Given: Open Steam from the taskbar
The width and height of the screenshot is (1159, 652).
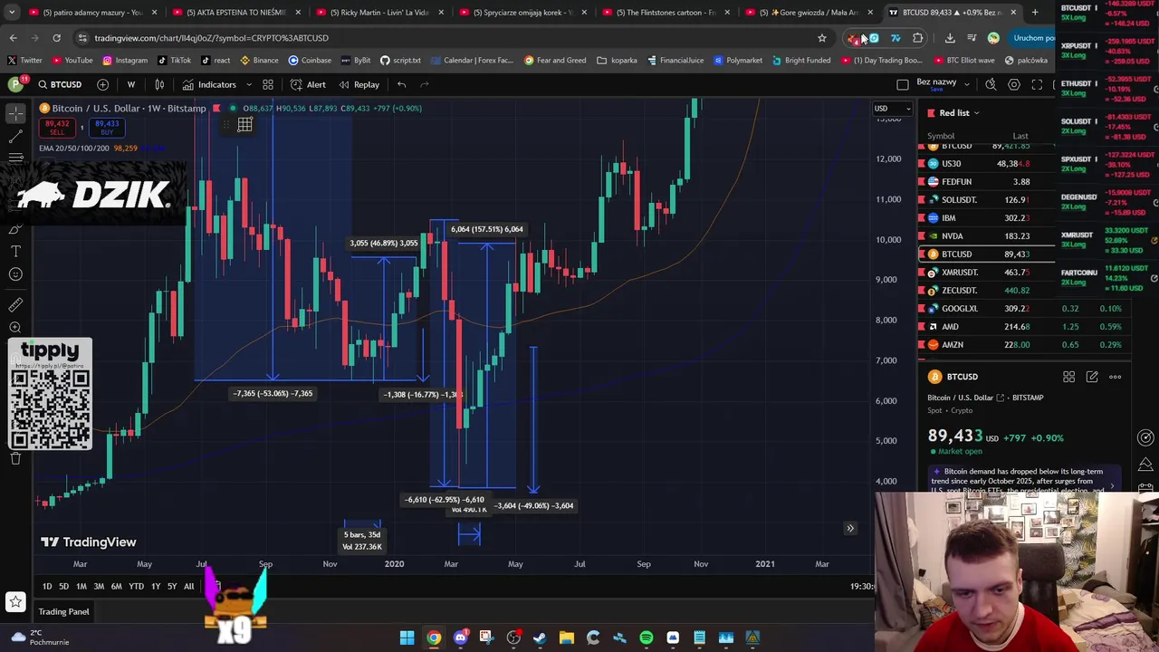Looking at the screenshot, I should click(x=540, y=638).
